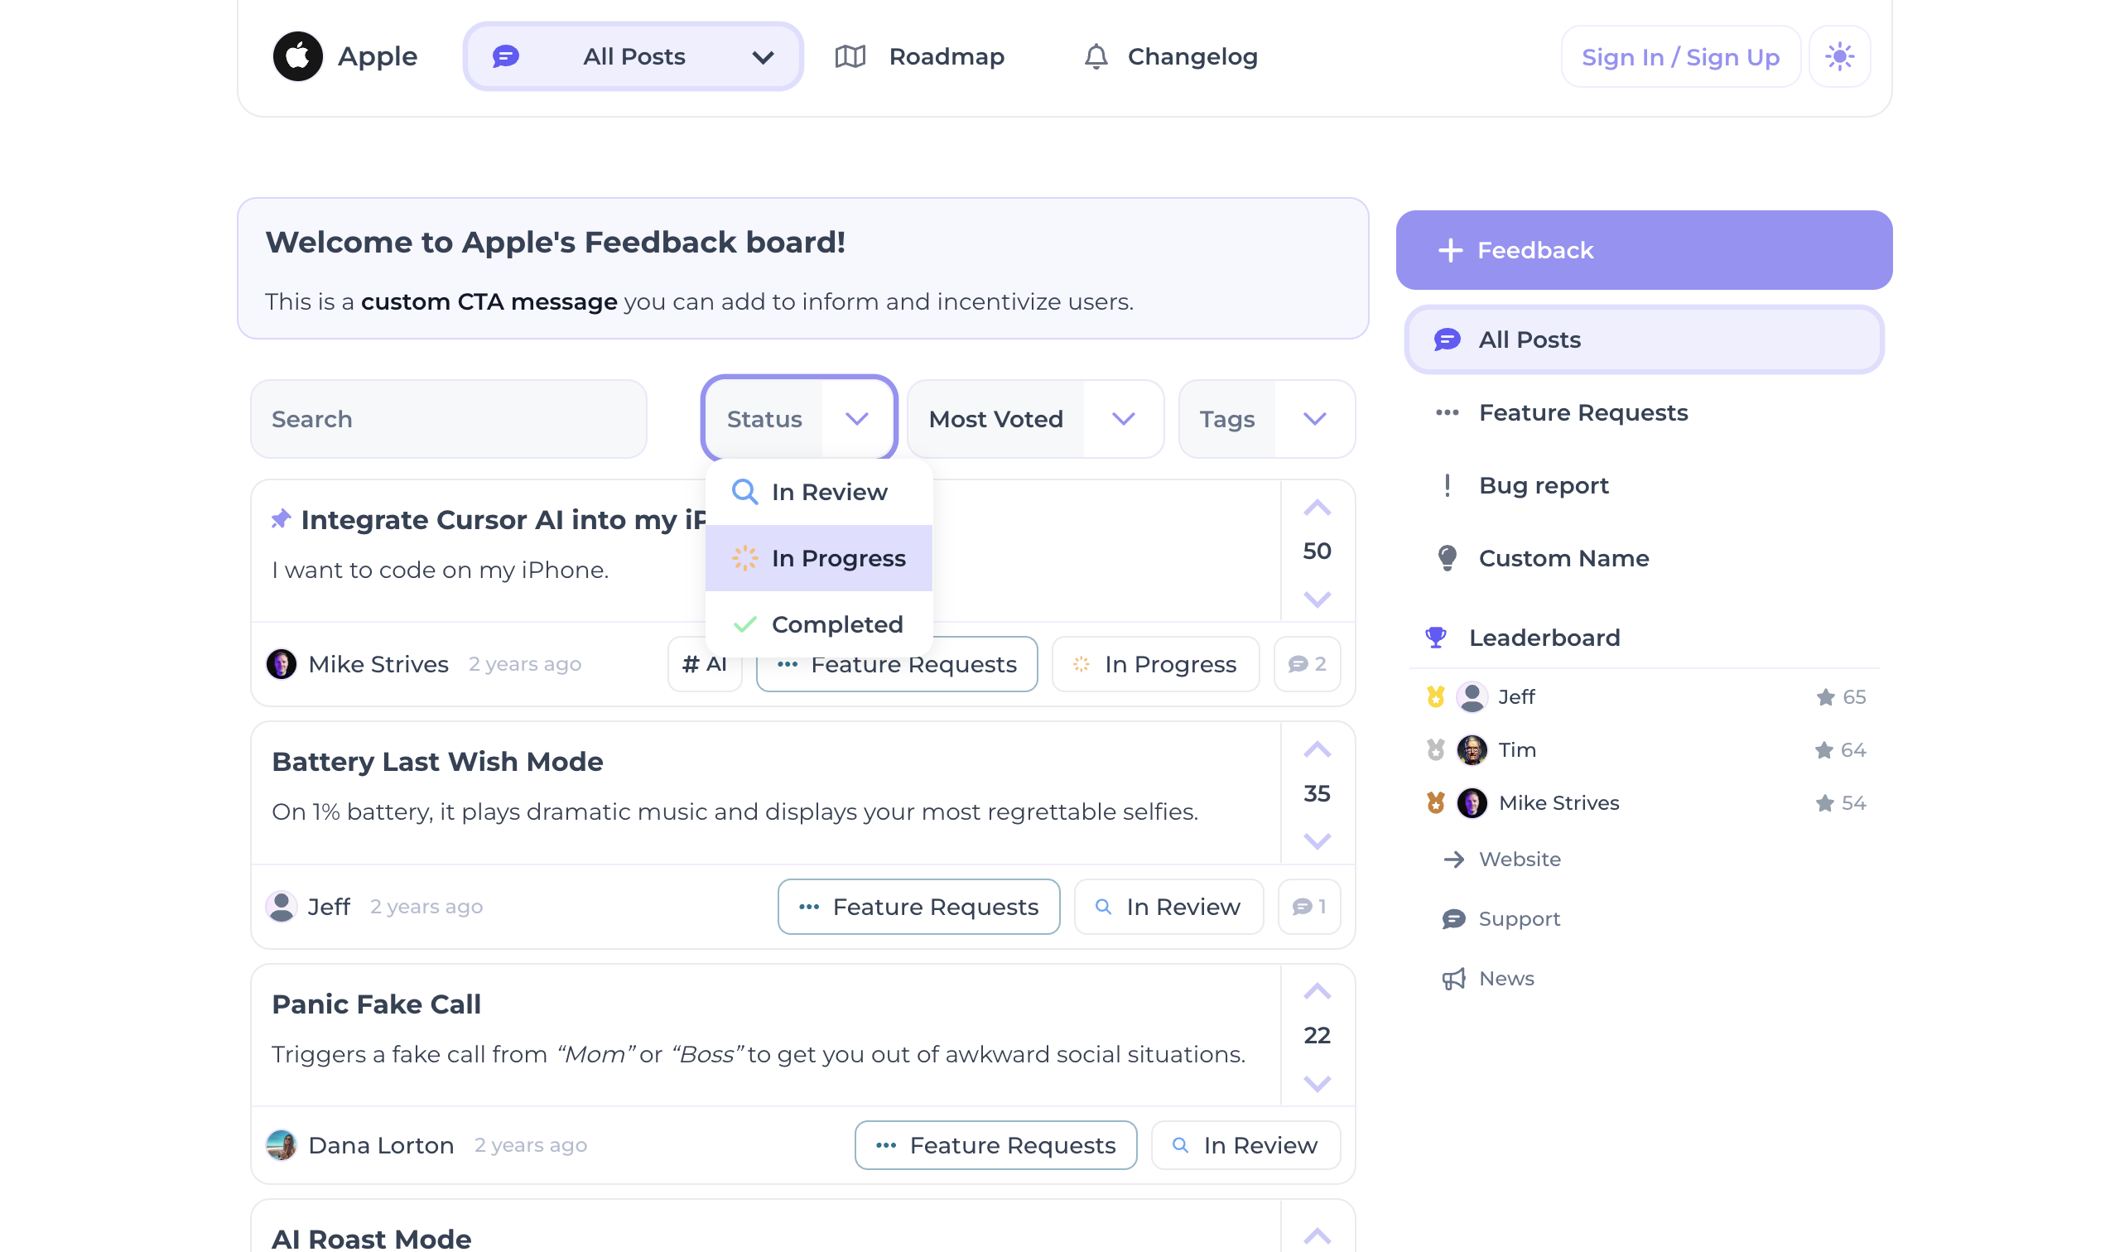Open the All Posts board dropdown in header
Screen dimensions: 2110x1252
633,56
